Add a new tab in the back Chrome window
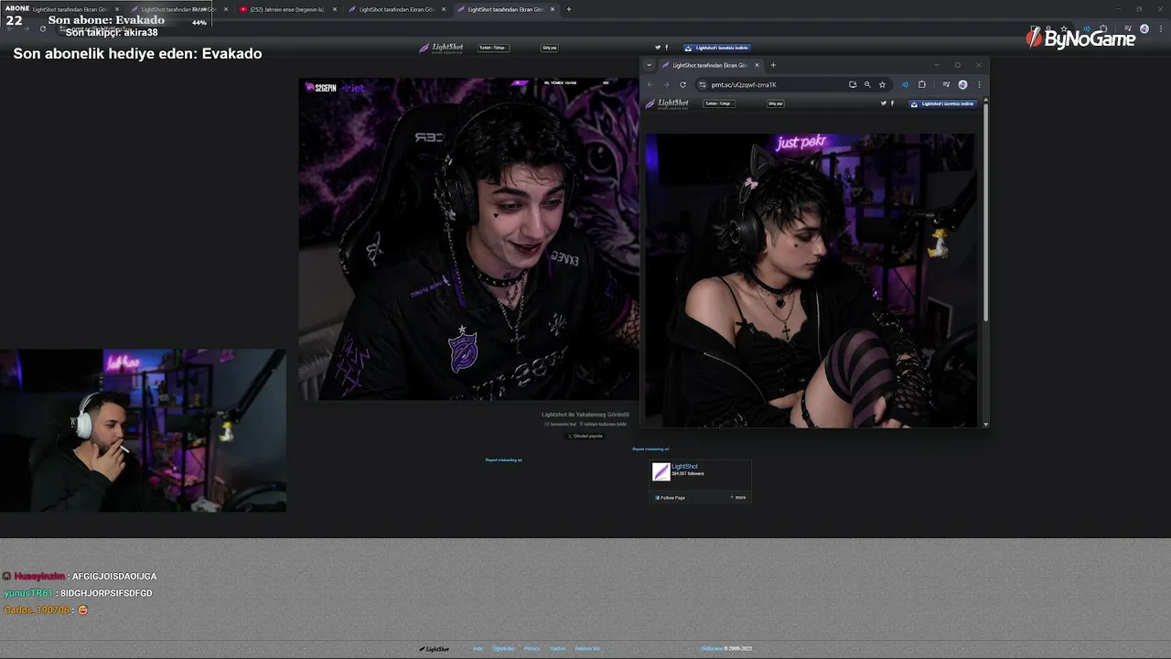The height and width of the screenshot is (659, 1171). click(x=569, y=9)
